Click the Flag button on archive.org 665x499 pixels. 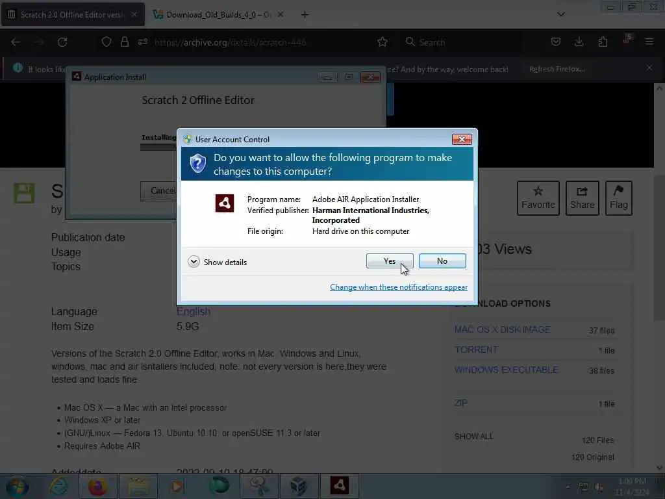[x=618, y=198]
